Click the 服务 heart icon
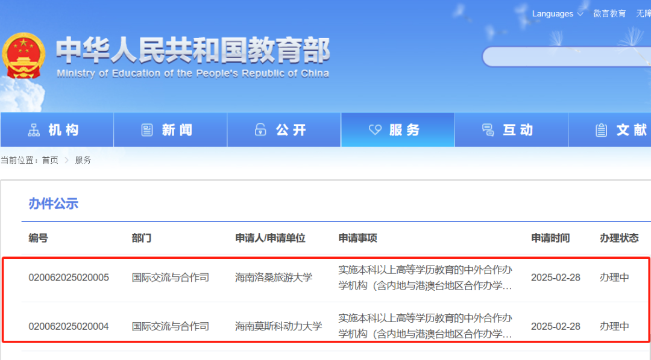Screen dimensions: 651x360 point(375,130)
